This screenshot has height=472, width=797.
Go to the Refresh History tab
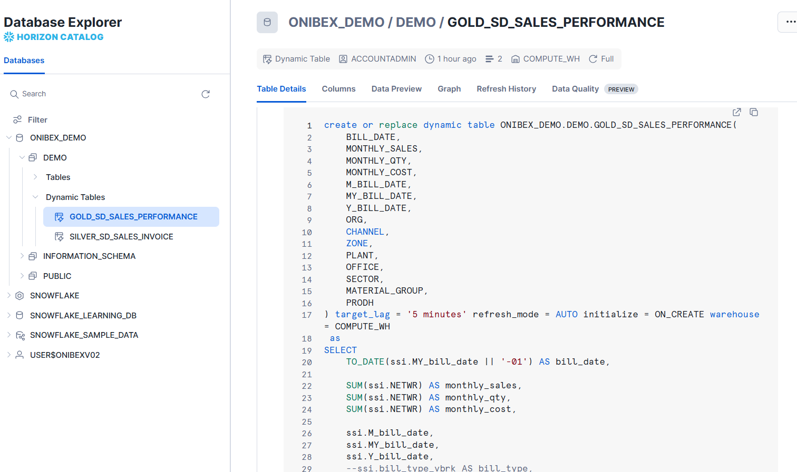click(x=506, y=89)
